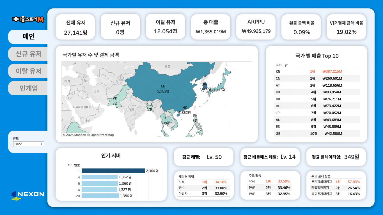
Task: Click the ARPPU card
Action: tap(256, 27)
